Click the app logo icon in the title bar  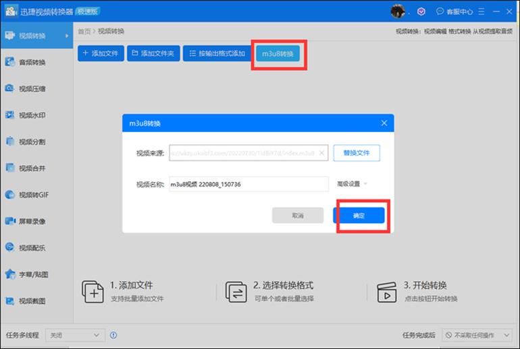click(x=11, y=11)
